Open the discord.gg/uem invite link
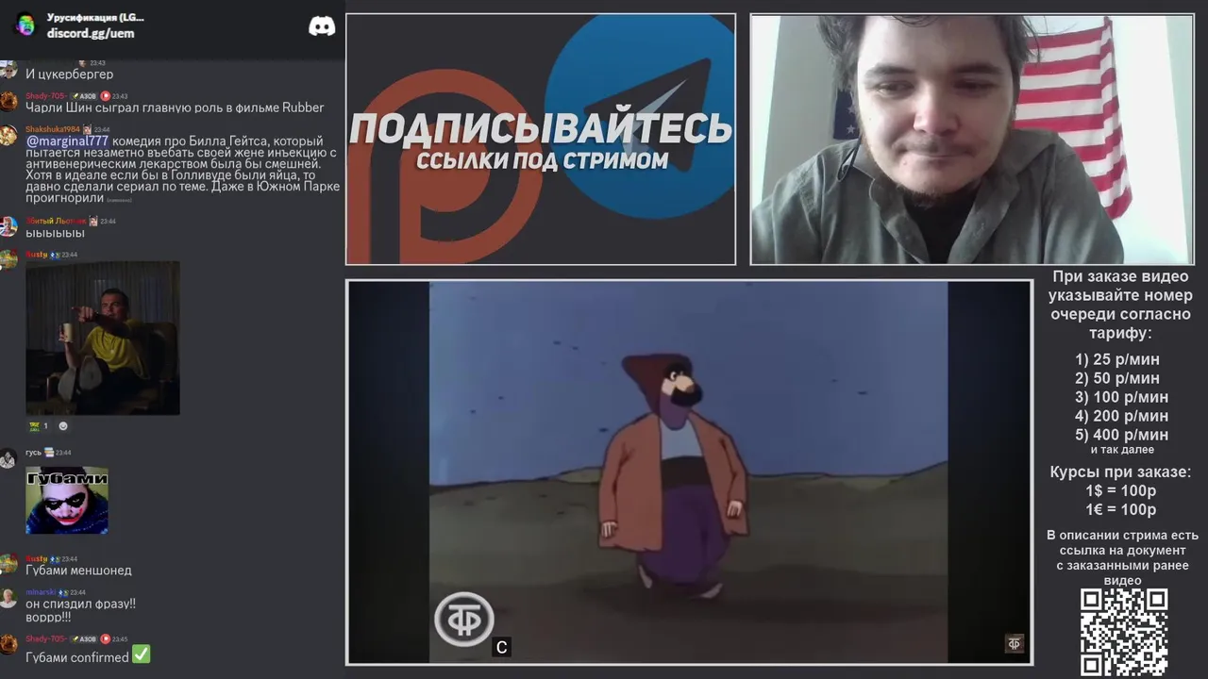 [x=91, y=33]
